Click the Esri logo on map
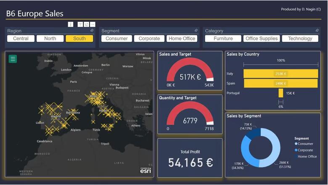Screen dimensions: 328x185 pos(145,170)
